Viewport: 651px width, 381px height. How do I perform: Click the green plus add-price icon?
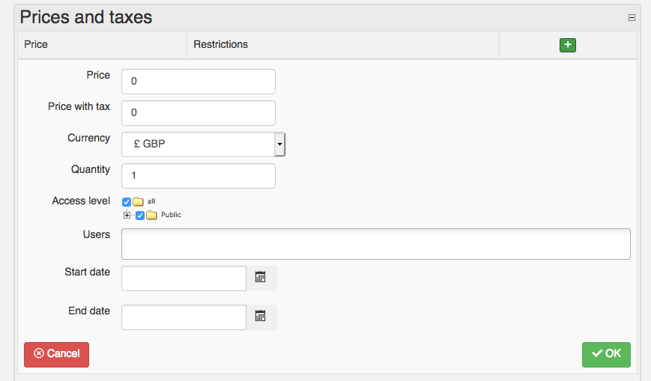(x=567, y=45)
